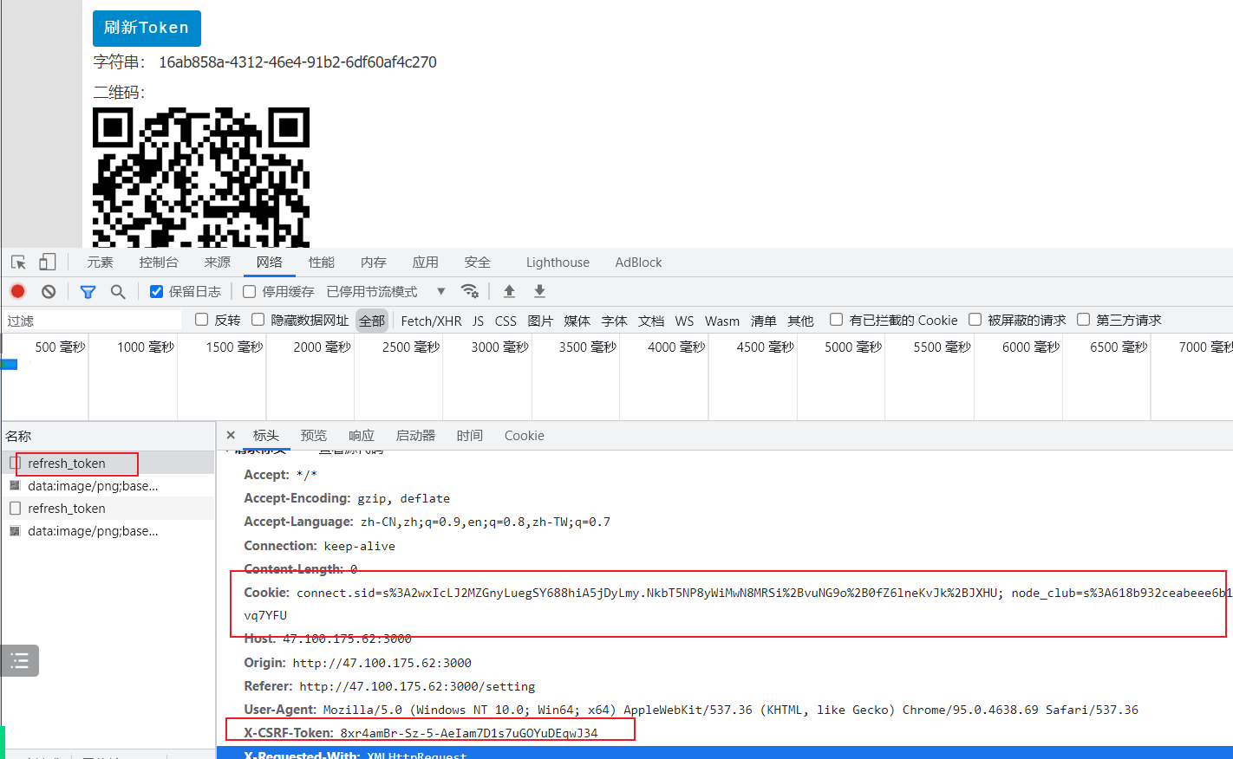Open network search magnifier icon

point(118,292)
